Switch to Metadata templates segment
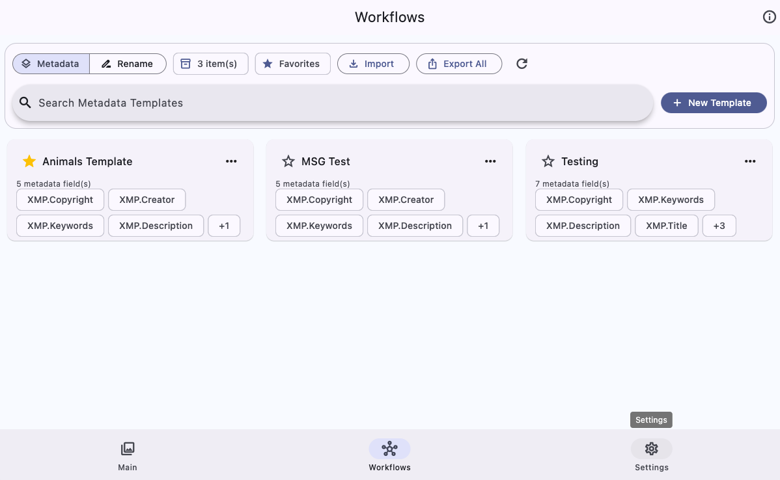This screenshot has height=480, width=780. (x=51, y=64)
